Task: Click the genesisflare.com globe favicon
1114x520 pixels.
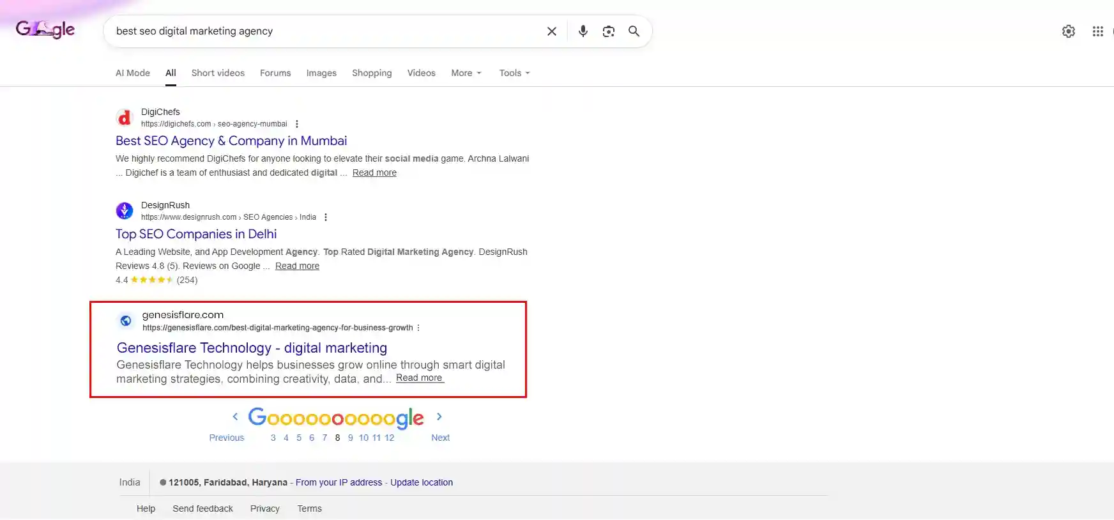Action: [126, 321]
